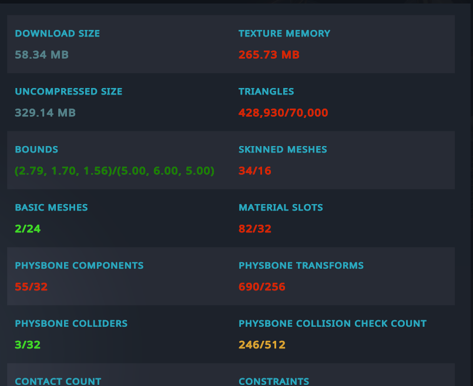473x386 pixels.
Task: Select the TRIANGLES label
Action: tap(266, 92)
